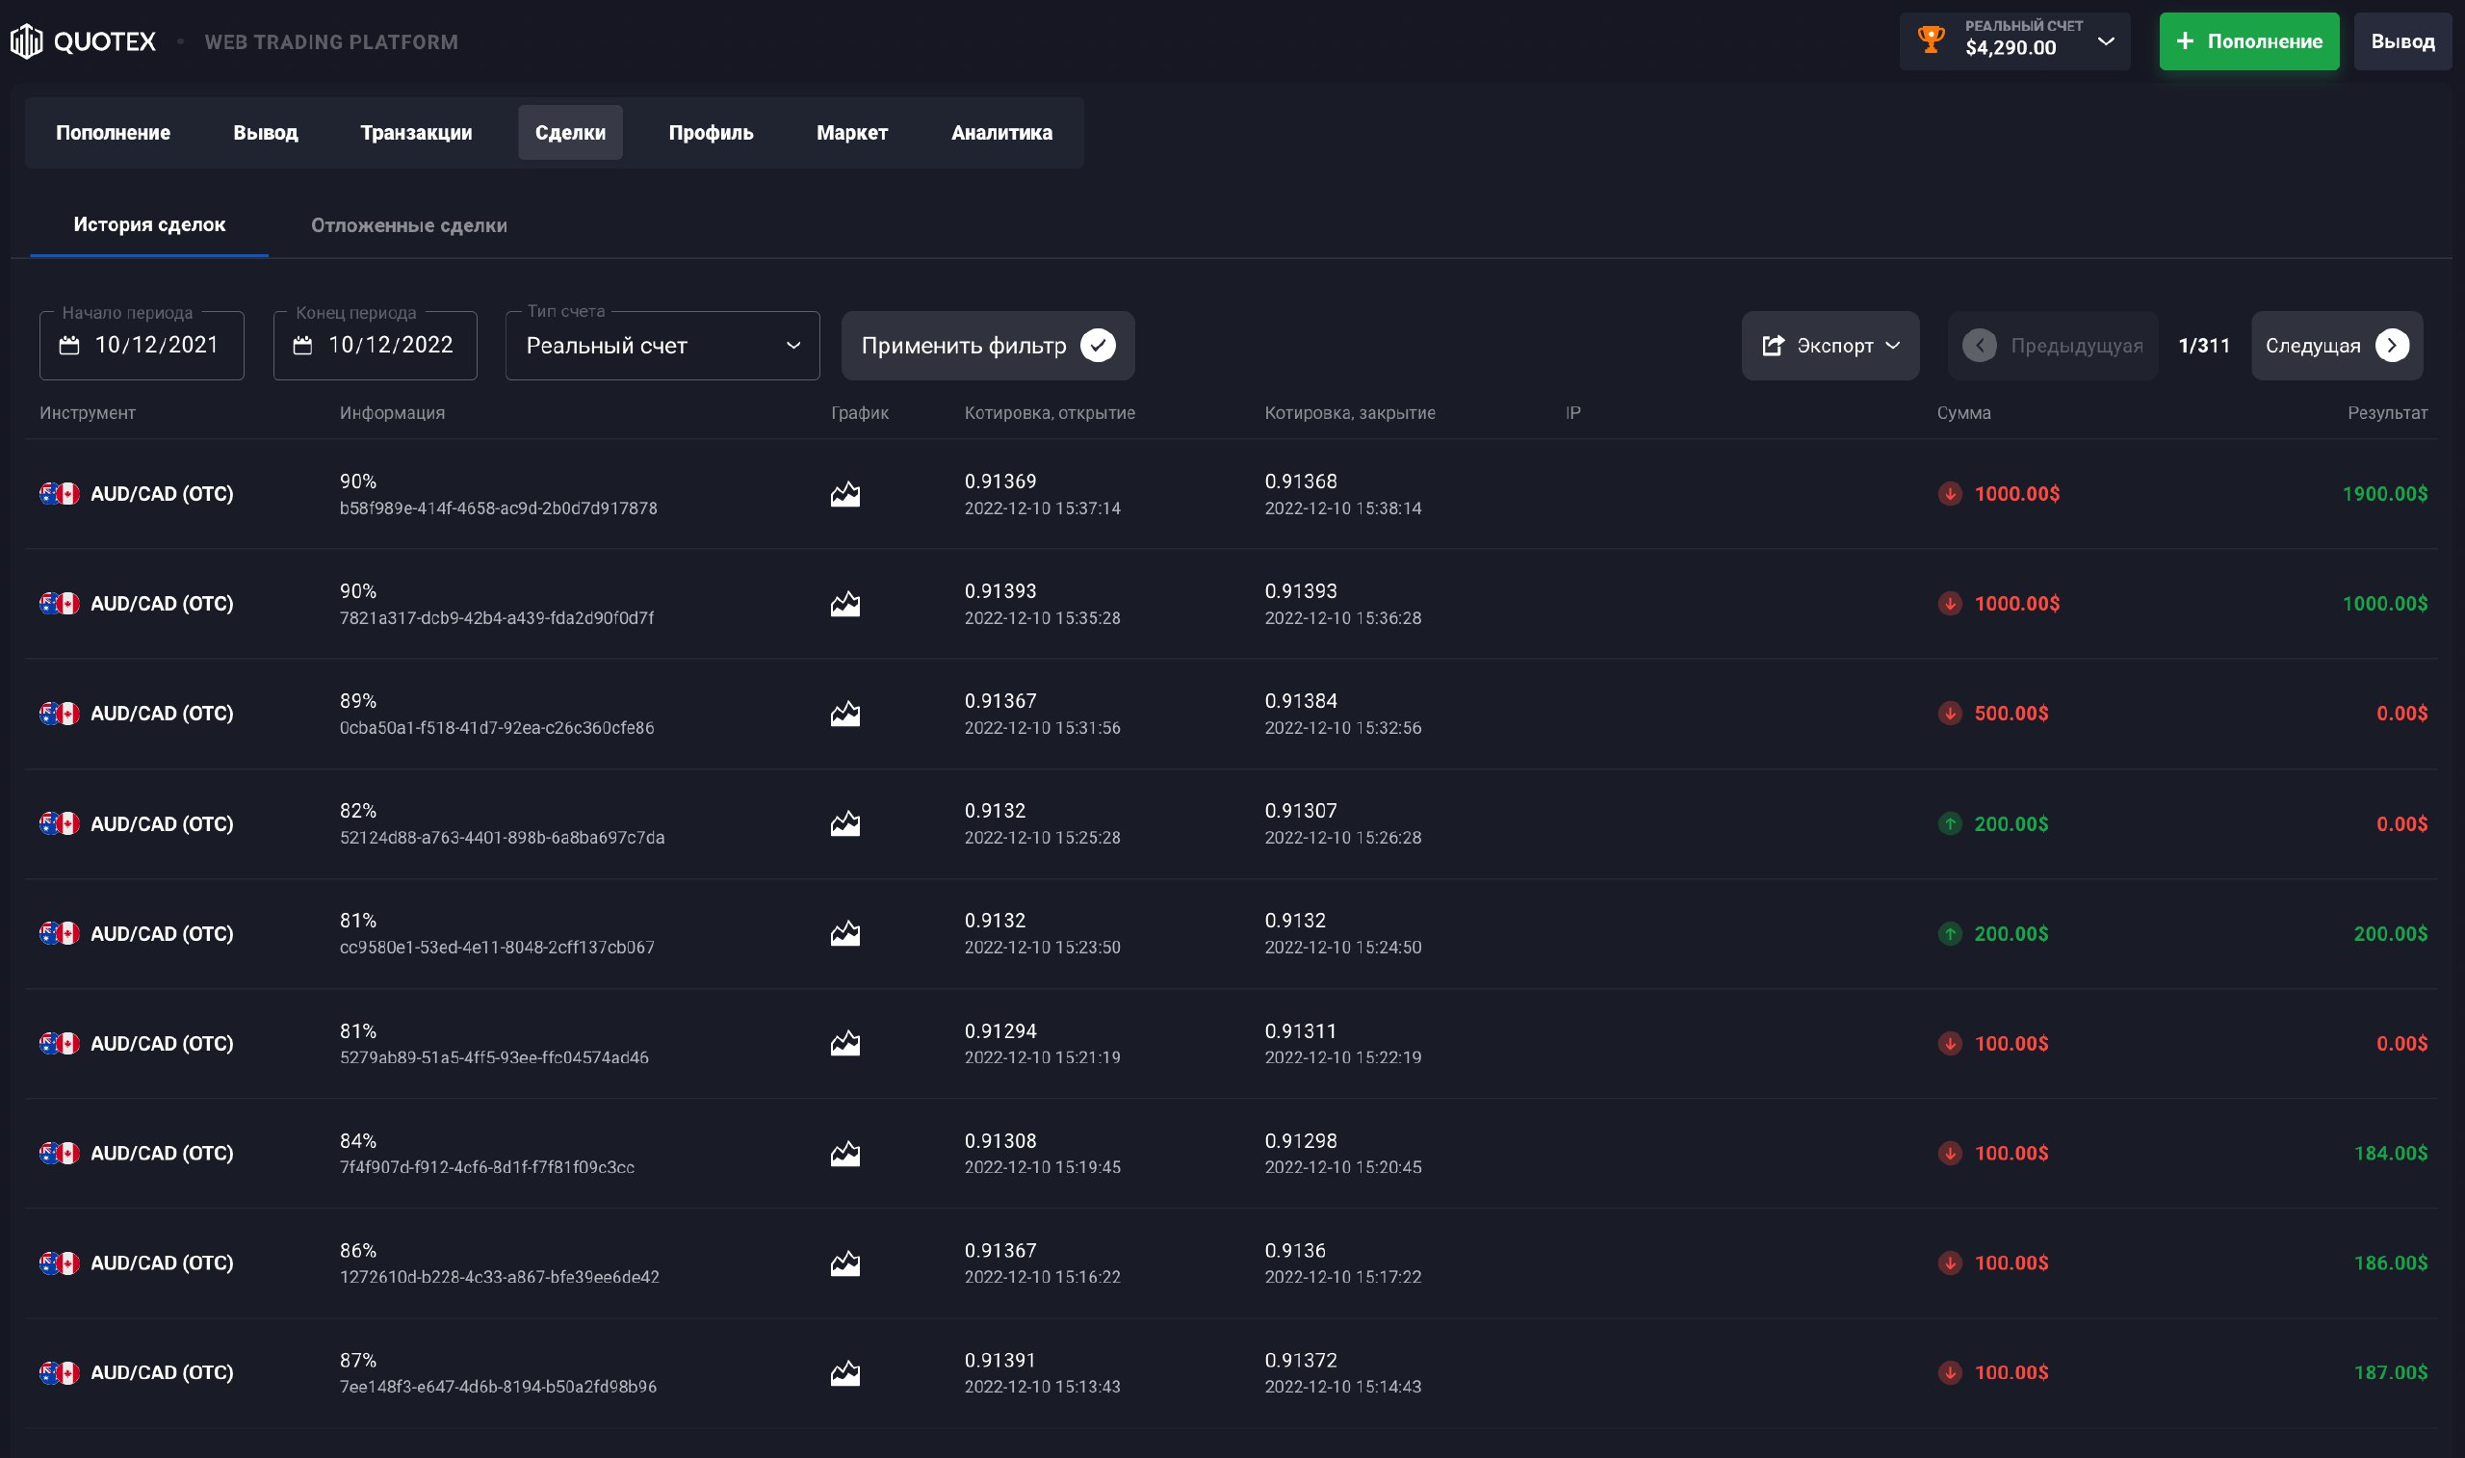Screen dimensions: 2465x1458
Task: Open chart icon for trade 52124d88
Action: (x=845, y=824)
